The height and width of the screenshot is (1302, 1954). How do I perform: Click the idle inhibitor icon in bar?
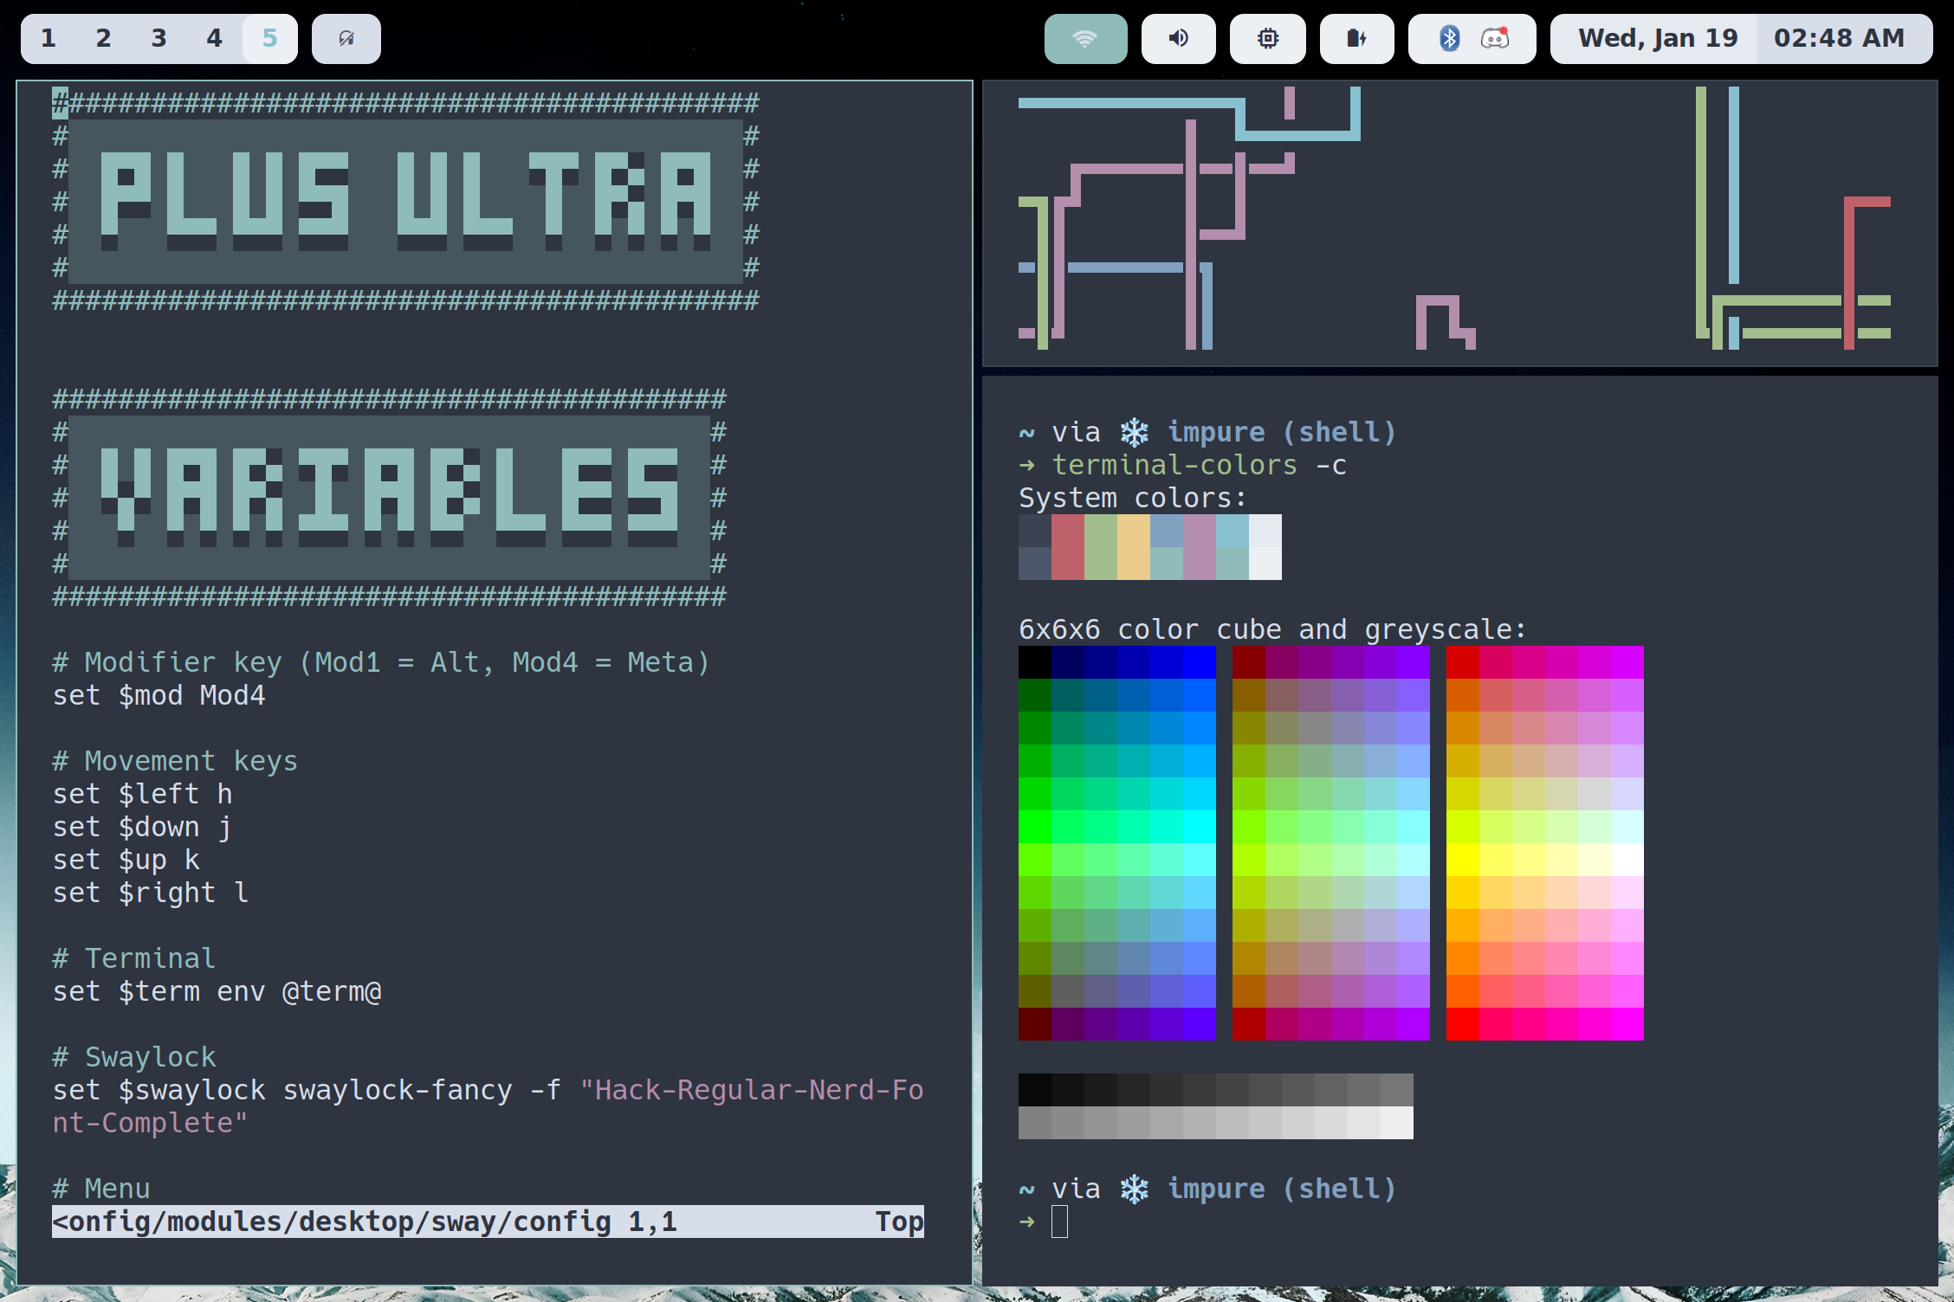346,38
